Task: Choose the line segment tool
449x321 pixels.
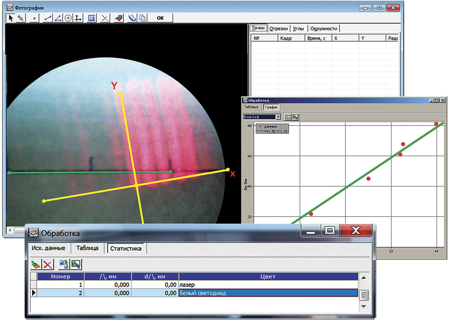Action: click(48, 18)
